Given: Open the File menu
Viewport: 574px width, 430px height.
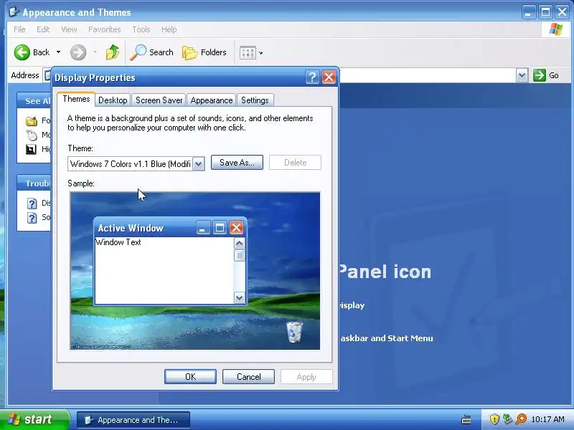Looking at the screenshot, I should coord(19,29).
